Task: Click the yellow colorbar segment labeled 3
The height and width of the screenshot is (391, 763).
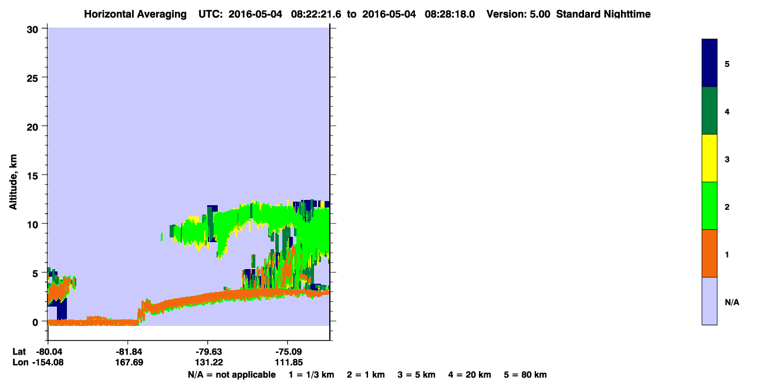Action: point(709,158)
